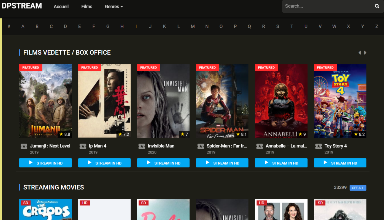
Task: Click the 7.2 rating star on Ip Man 4 poster
Action: [x=120, y=134]
